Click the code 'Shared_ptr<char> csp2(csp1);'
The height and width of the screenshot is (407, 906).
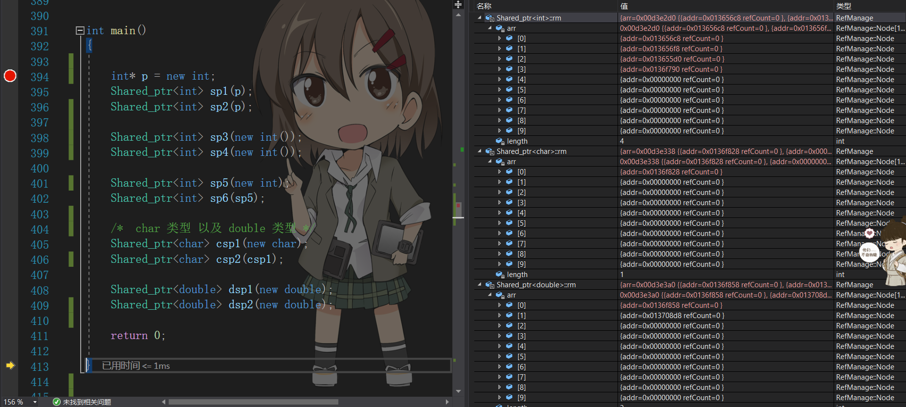pos(197,259)
